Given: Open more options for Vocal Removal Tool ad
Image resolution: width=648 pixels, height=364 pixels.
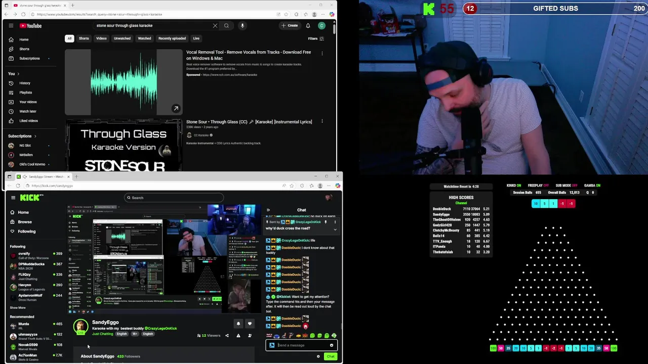Looking at the screenshot, I should 322,53.
